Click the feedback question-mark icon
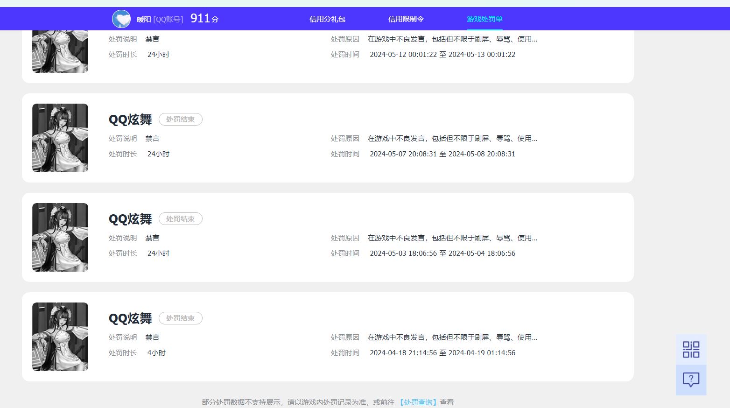The height and width of the screenshot is (408, 730). 691,380
